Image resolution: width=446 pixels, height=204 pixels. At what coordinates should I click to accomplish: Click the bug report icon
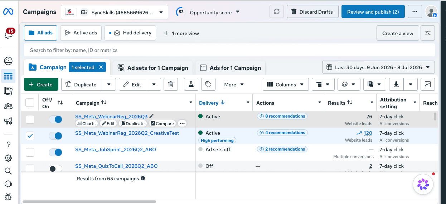click(x=8, y=197)
